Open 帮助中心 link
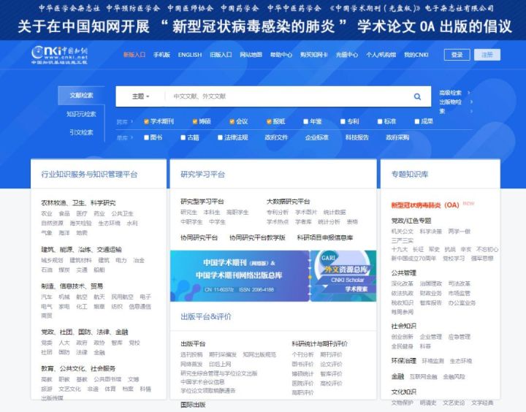This screenshot has width=526, height=412. (281, 55)
